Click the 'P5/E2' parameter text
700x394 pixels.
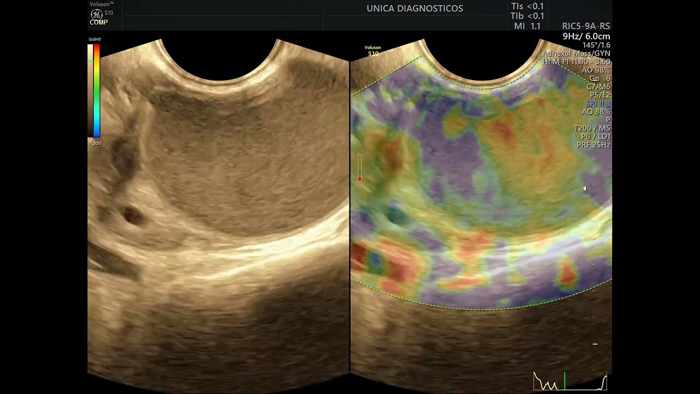599,95
